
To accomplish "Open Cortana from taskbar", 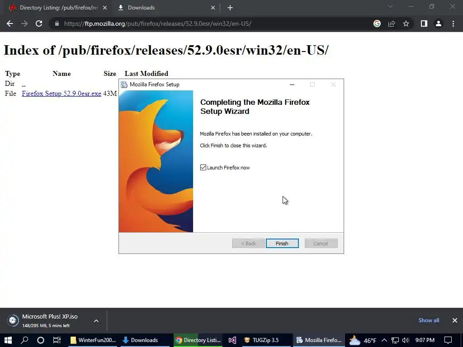I will tap(40, 340).
